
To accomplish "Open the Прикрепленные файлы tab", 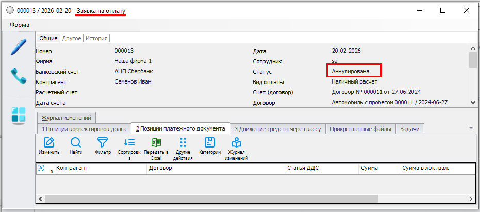I will point(360,129).
